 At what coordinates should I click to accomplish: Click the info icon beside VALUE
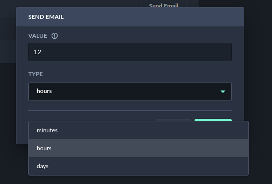55,36
